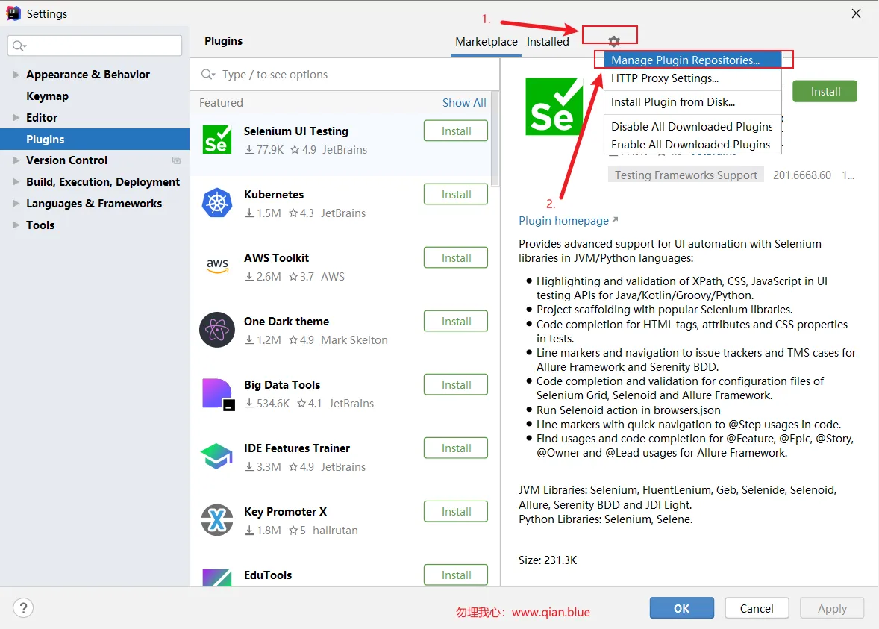Expand the Tools settings node arrow

[x=16, y=225]
